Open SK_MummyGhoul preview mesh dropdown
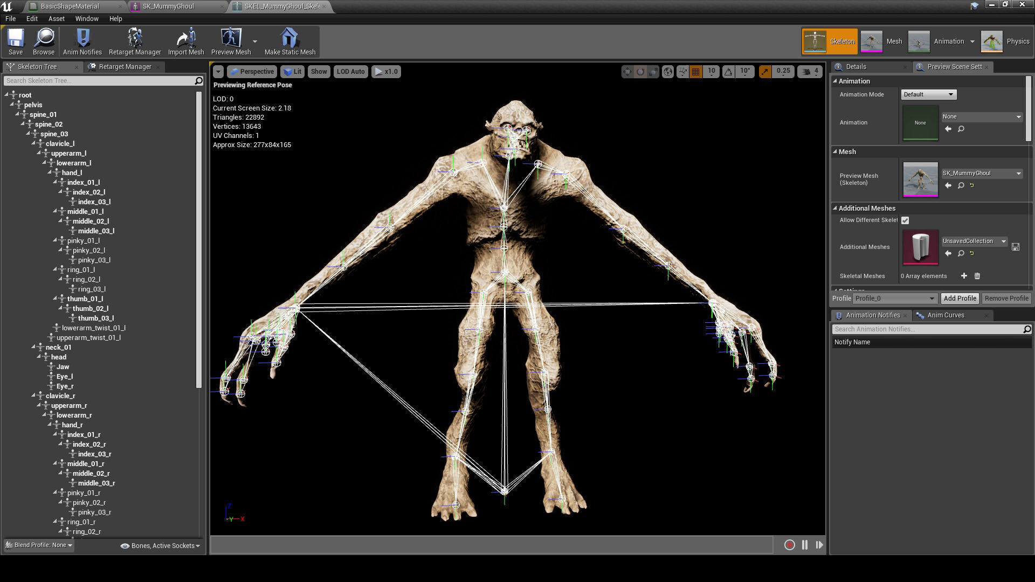This screenshot has height=582, width=1035. pos(982,174)
